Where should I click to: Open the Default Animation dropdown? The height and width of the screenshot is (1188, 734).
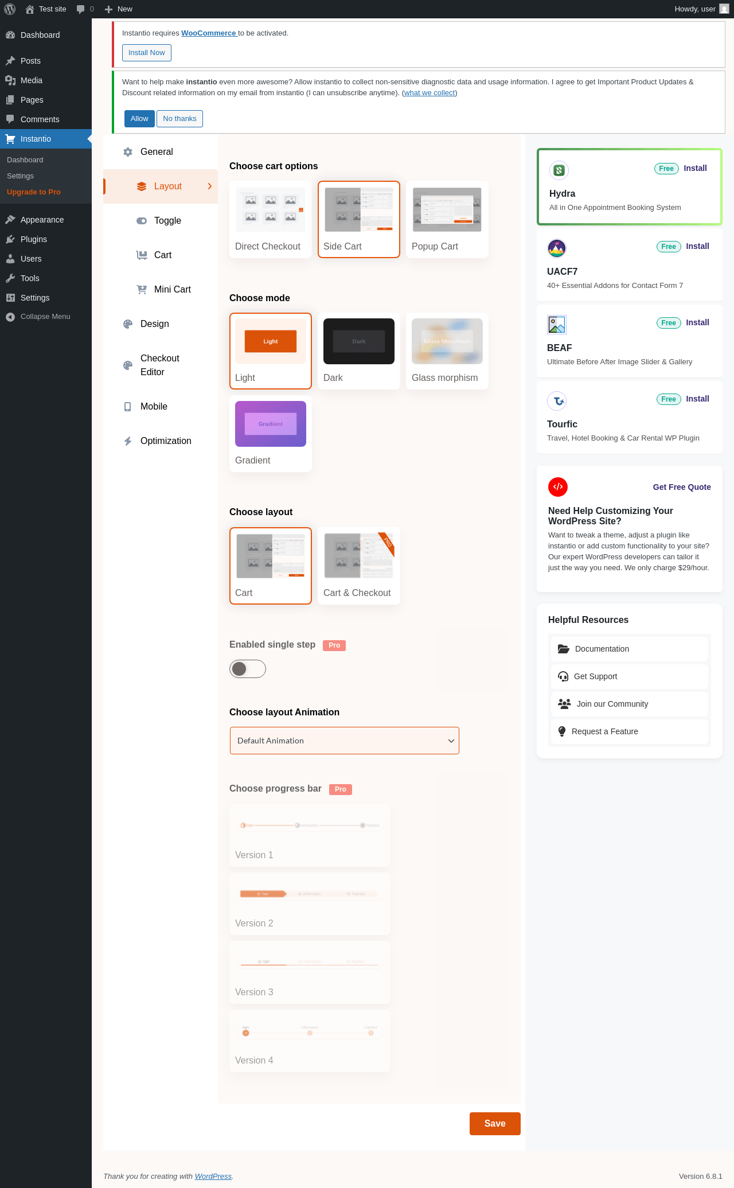pyautogui.click(x=345, y=741)
